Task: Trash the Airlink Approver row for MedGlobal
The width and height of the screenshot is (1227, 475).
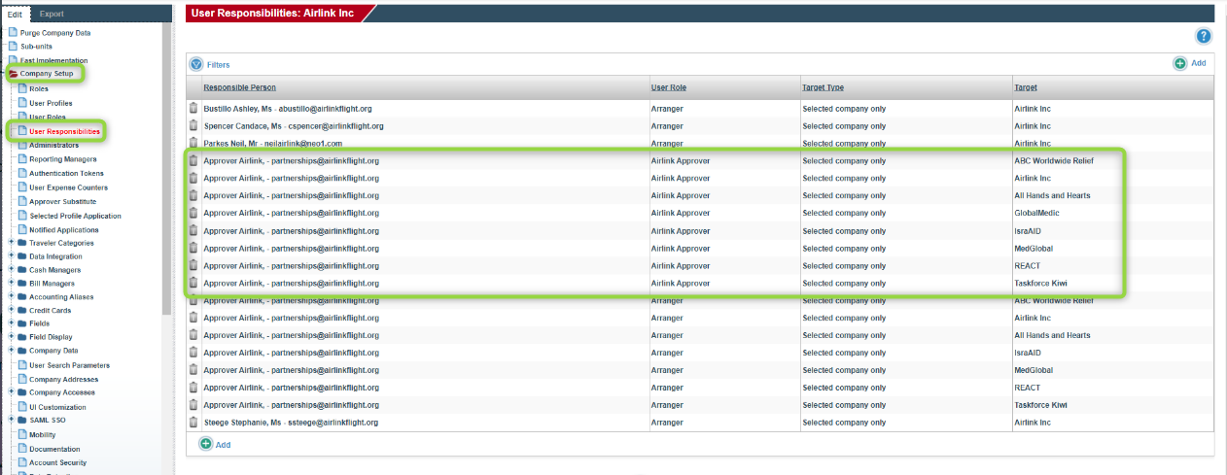Action: click(x=193, y=249)
